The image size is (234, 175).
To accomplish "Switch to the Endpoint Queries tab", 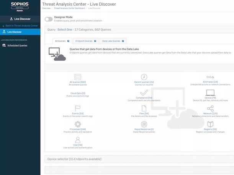I will tap(84, 41).
